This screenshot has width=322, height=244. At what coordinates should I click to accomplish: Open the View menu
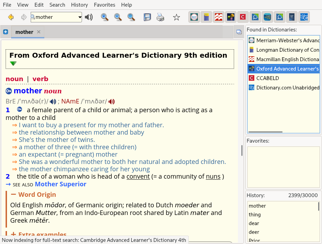[23, 5]
